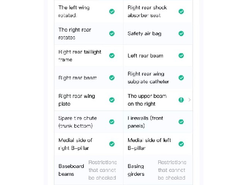This screenshot has height=185, width=247.
Task: Click the upper beam on the right label
Action: (x=147, y=100)
